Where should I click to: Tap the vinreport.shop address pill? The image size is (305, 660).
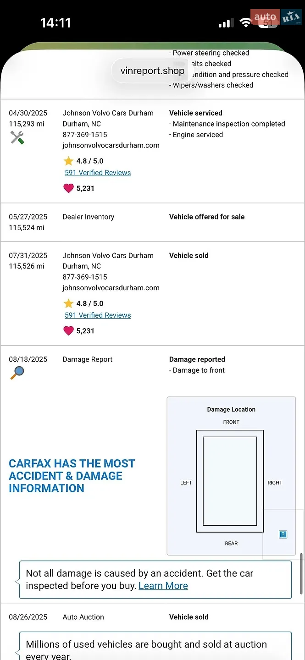(x=152, y=71)
